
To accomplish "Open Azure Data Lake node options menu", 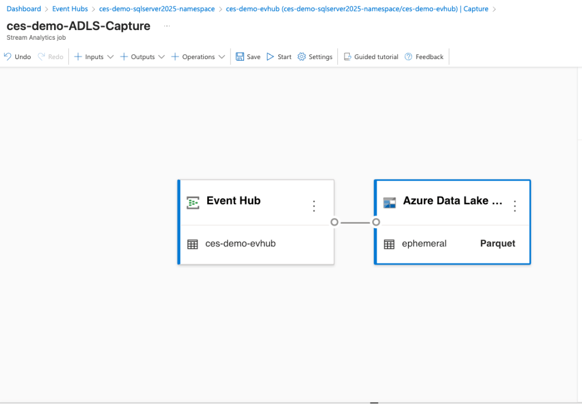I will click(x=515, y=206).
